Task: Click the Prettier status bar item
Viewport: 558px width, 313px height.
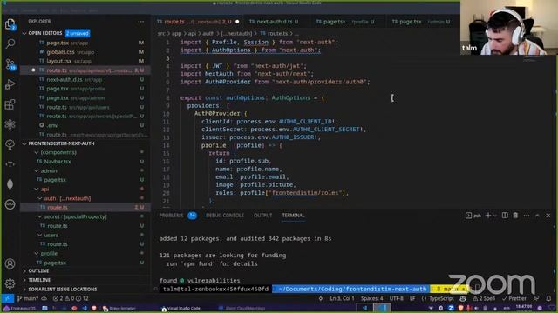Action: [x=514, y=298]
